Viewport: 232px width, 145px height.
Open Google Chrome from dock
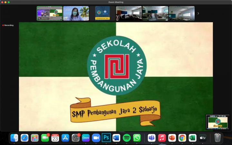[x=182, y=138]
